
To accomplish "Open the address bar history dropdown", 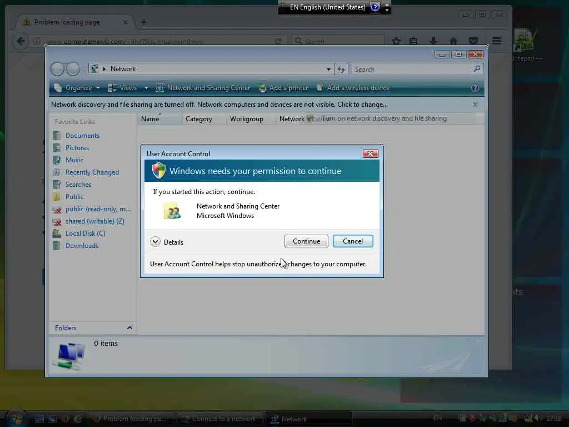I will (328, 69).
